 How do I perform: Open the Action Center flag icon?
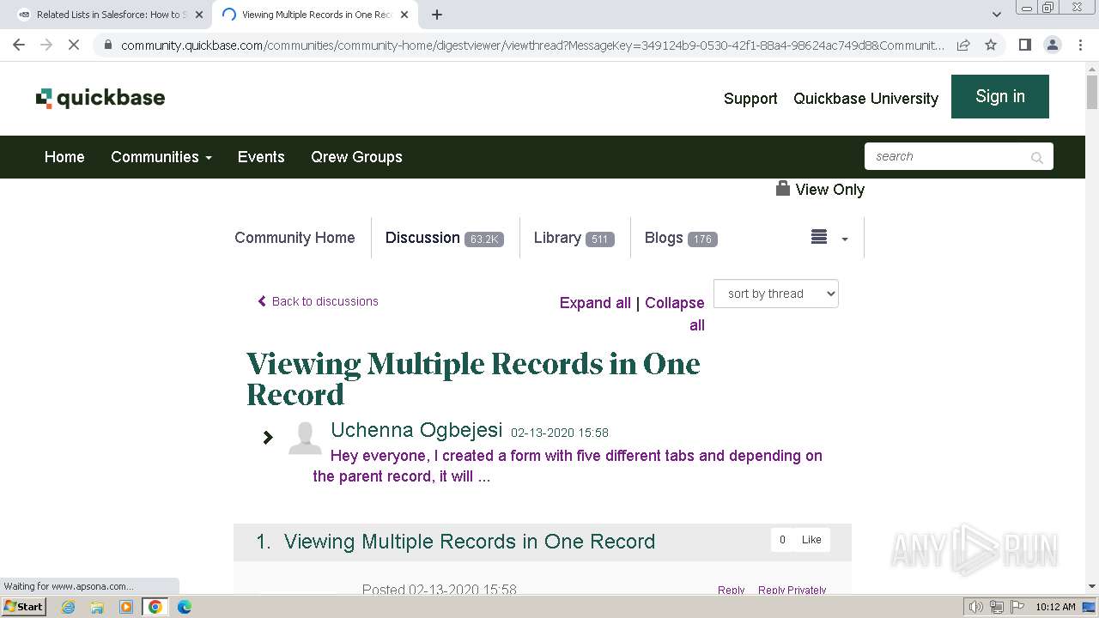pyautogui.click(x=1016, y=607)
